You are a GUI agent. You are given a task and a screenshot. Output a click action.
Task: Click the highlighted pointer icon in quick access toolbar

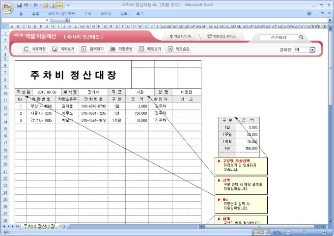59,5
